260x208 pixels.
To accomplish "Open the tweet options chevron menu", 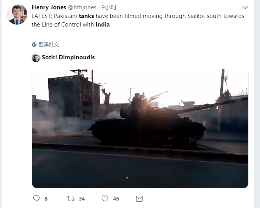I will tap(245, 8).
